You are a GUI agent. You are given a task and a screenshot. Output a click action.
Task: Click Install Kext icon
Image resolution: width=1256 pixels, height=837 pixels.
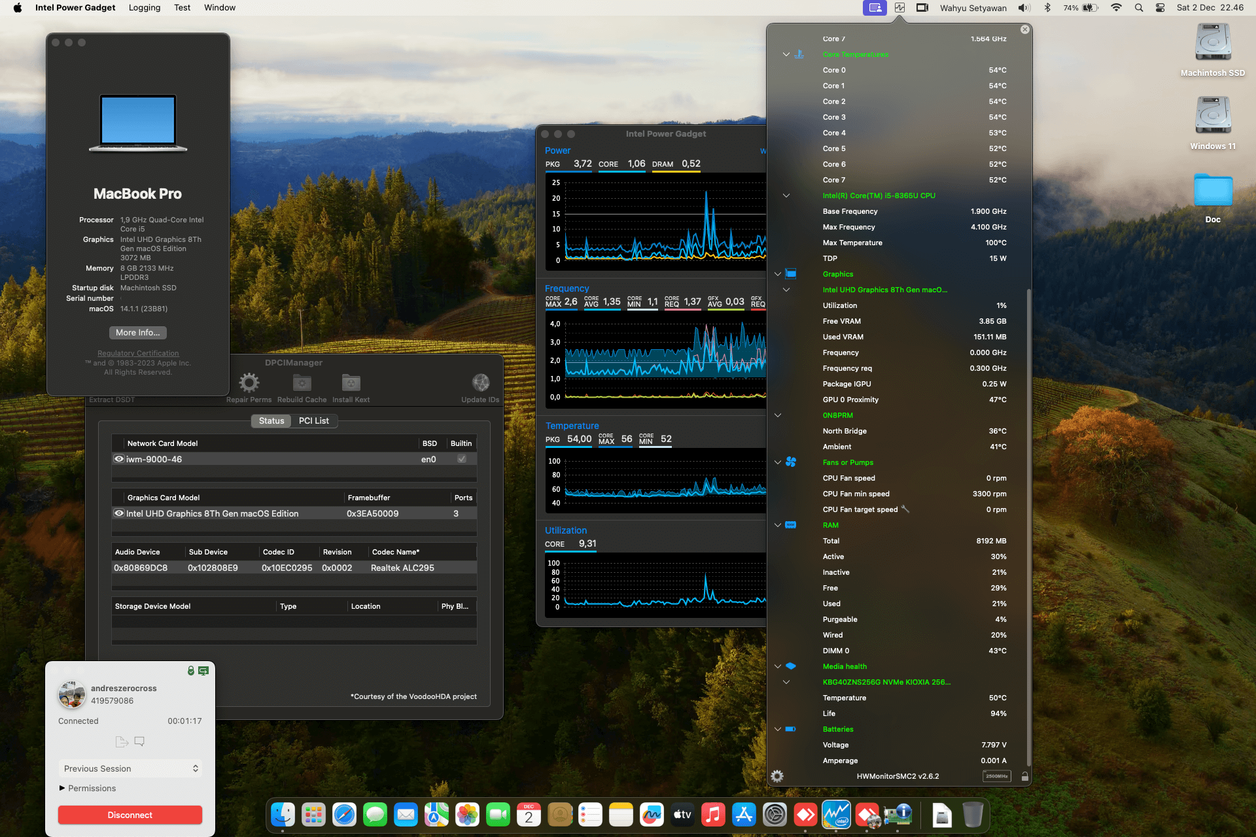(351, 383)
